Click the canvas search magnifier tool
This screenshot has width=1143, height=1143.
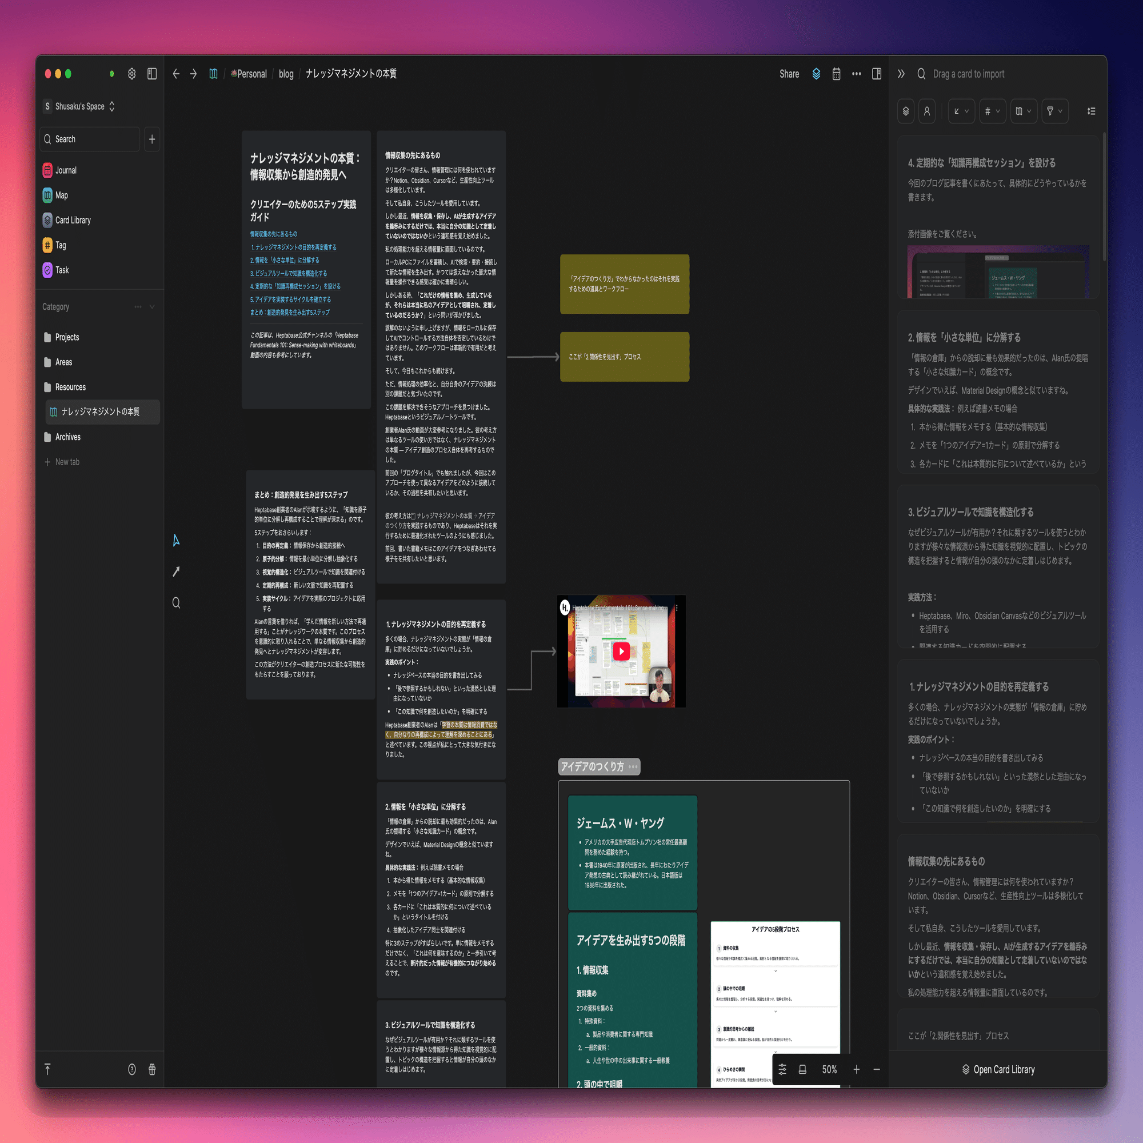click(x=175, y=603)
